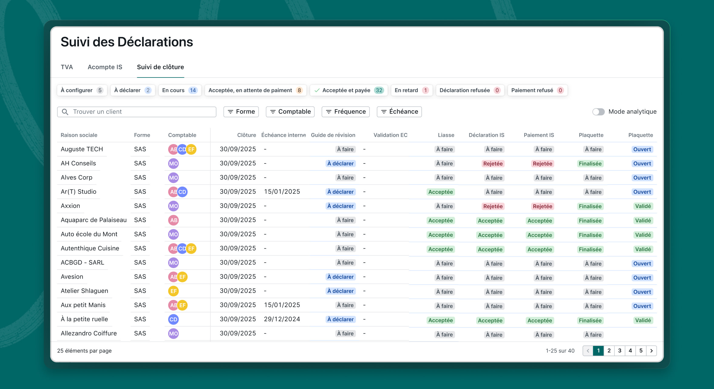Click Validé badge for À la petite ruelle
Viewport: 714px width, 389px height.
pos(643,320)
